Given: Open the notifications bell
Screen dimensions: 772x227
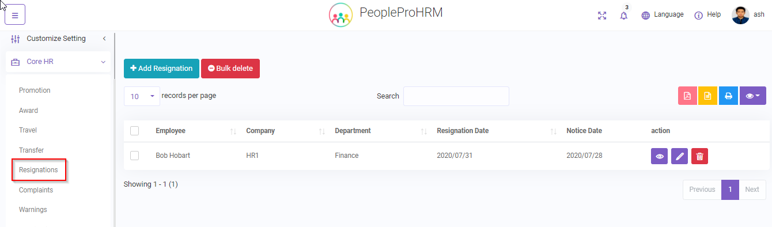Looking at the screenshot, I should 623,16.
